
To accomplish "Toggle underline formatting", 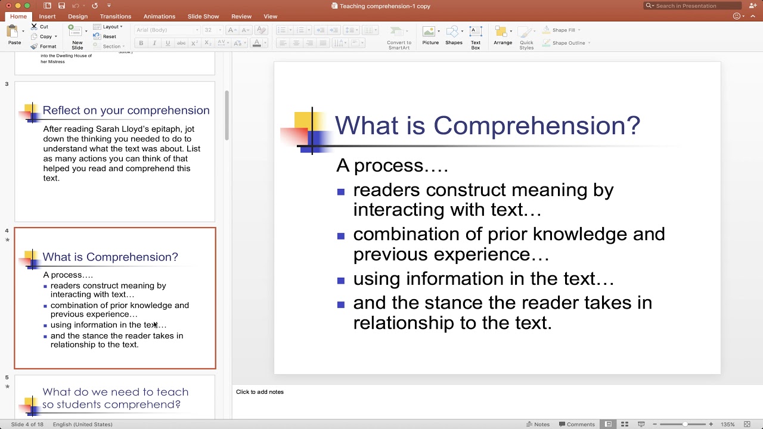I will pyautogui.click(x=168, y=43).
